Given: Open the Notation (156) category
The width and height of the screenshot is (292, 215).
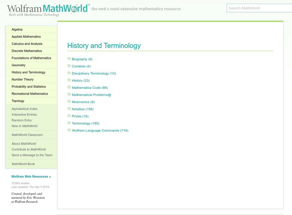Looking at the screenshot, I should tap(83, 109).
